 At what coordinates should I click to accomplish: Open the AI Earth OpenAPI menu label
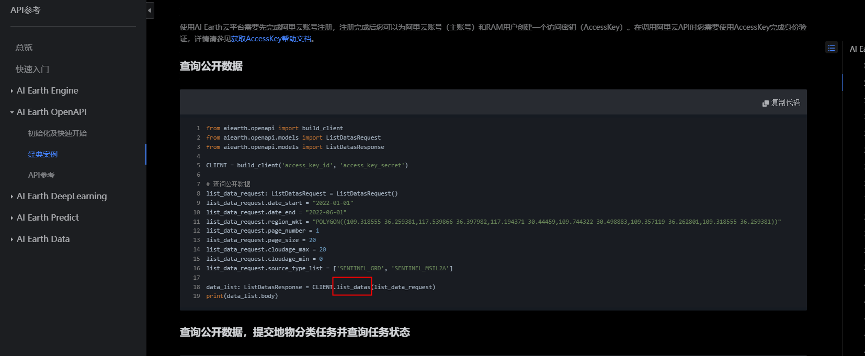pos(52,112)
